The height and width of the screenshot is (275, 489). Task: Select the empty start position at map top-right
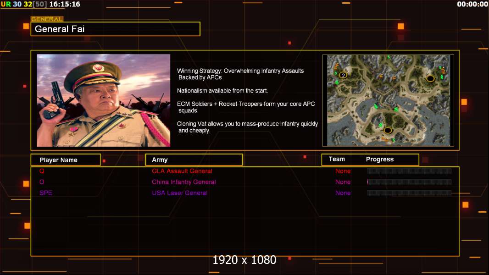pyautogui.click(x=430, y=78)
